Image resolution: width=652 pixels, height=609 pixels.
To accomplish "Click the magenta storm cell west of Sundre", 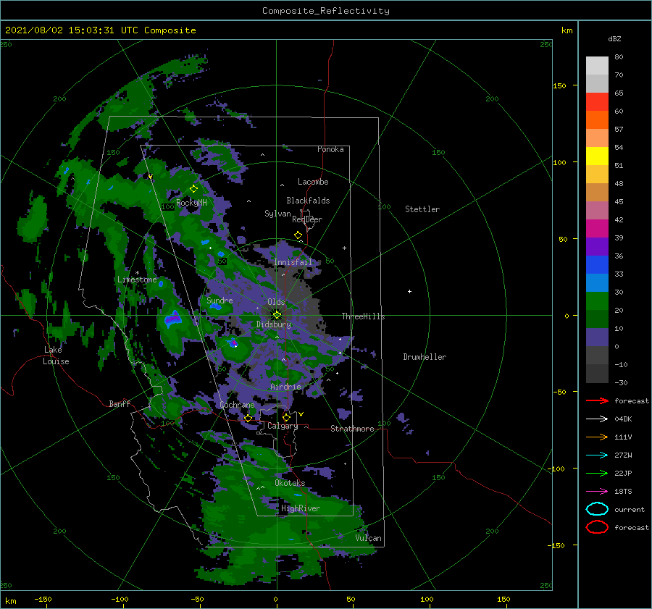I will pyautogui.click(x=174, y=318).
